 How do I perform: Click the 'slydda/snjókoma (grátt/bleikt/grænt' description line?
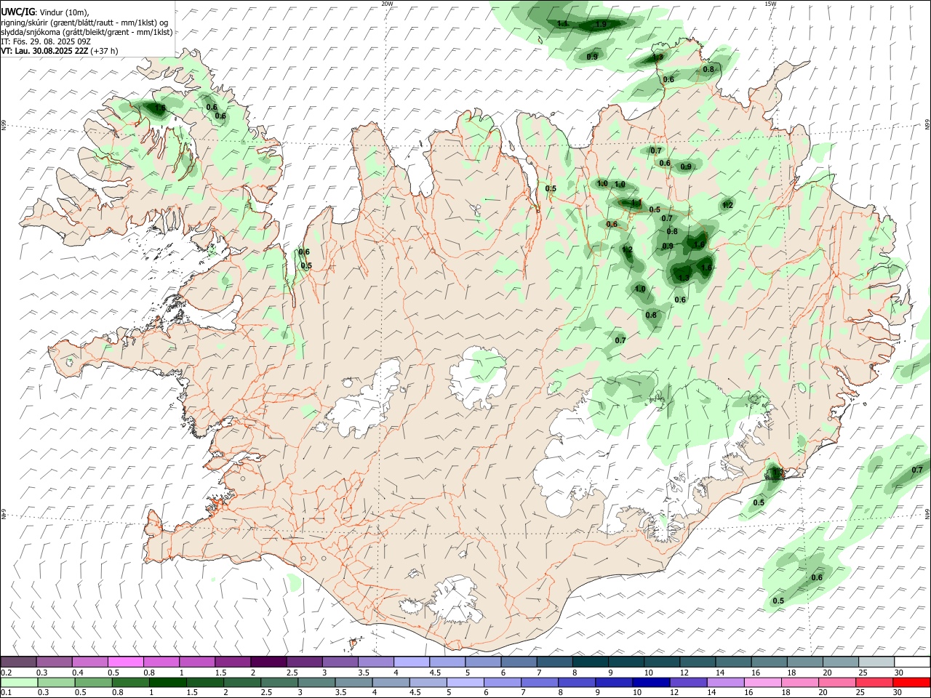point(87,32)
